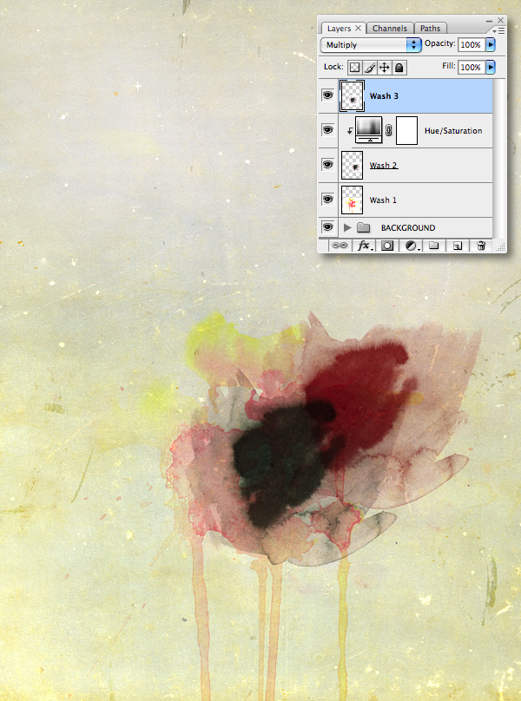521x701 pixels.
Task: Create new fill or adjustment layer
Action: (x=412, y=246)
